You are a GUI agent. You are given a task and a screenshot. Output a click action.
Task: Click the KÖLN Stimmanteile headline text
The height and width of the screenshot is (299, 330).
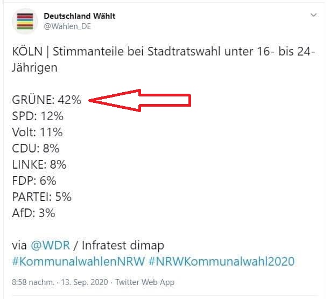164,60
